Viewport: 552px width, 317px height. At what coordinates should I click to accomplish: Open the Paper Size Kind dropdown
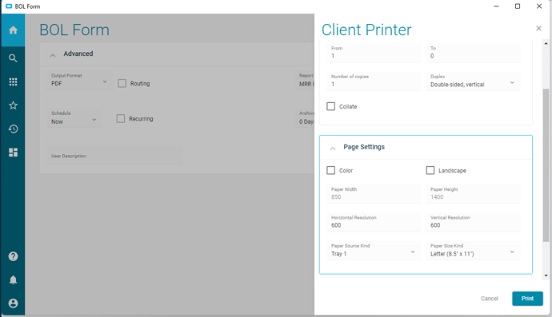tap(473, 251)
